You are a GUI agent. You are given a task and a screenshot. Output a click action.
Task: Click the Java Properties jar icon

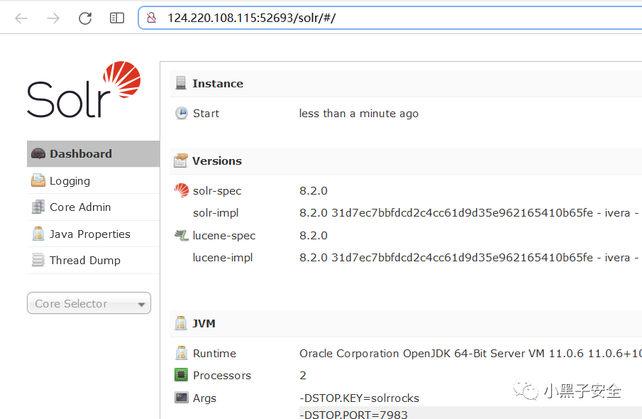pos(38,234)
